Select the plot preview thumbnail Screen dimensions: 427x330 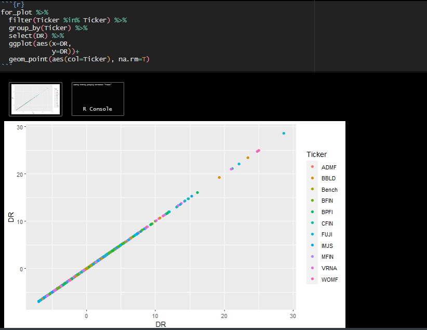(x=35, y=99)
